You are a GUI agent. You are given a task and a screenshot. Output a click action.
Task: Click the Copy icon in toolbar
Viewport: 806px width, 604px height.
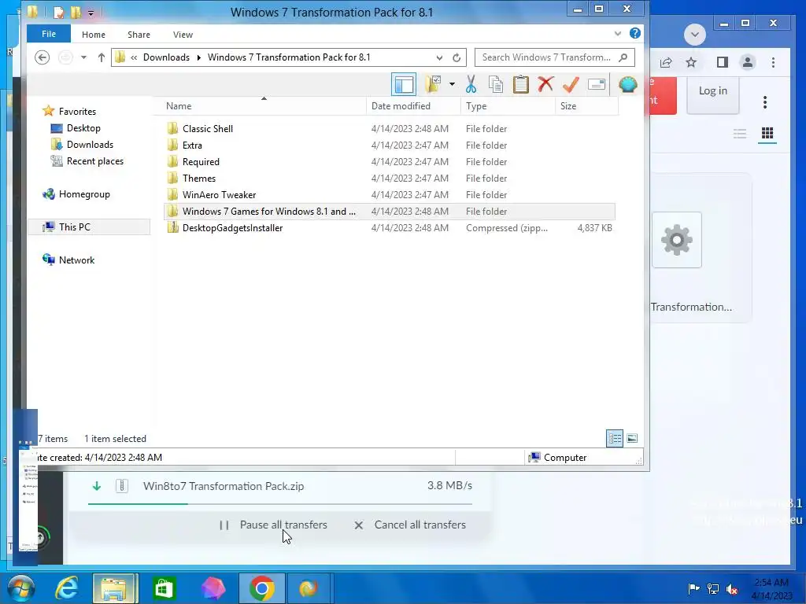pyautogui.click(x=496, y=84)
